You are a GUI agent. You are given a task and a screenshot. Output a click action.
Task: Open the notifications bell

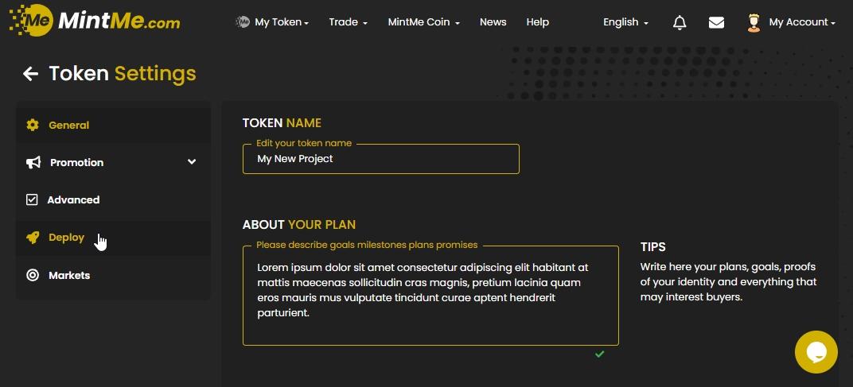680,23
